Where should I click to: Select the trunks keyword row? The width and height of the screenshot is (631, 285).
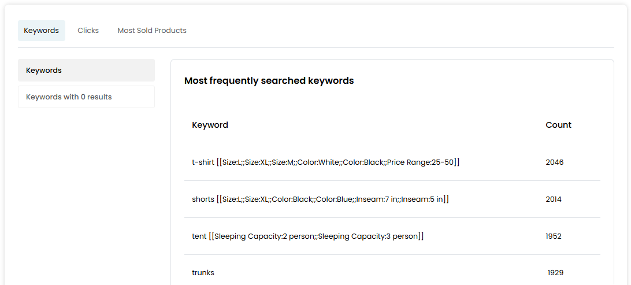tap(203, 273)
